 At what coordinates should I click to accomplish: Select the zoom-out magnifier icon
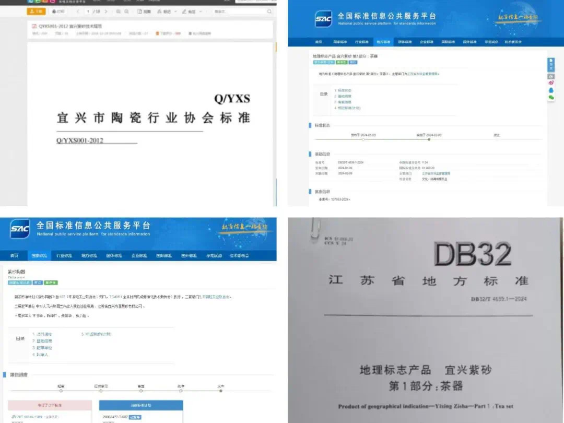pyautogui.click(x=119, y=11)
